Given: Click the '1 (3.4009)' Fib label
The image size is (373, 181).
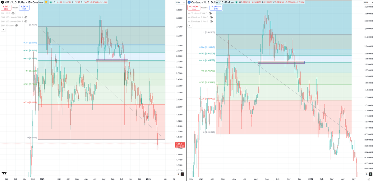Looking at the screenshot, I should click(x=32, y=25).
